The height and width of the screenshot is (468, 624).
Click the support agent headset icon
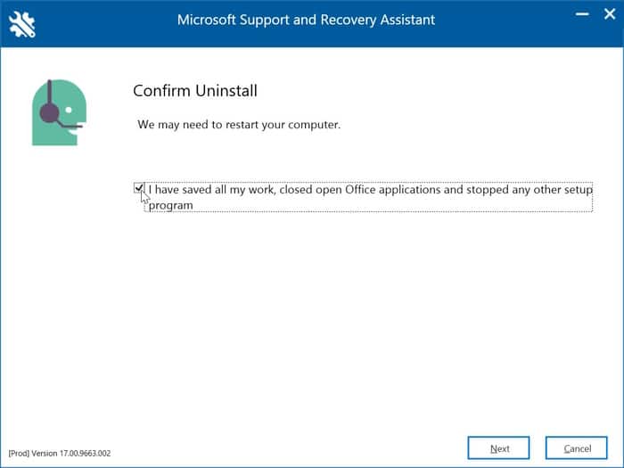tap(59, 112)
